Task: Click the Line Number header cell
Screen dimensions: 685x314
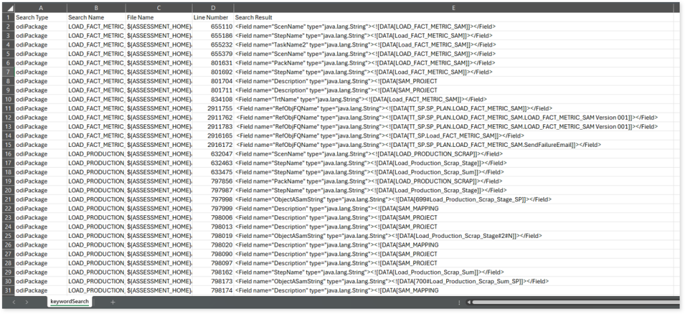Action: click(x=213, y=17)
